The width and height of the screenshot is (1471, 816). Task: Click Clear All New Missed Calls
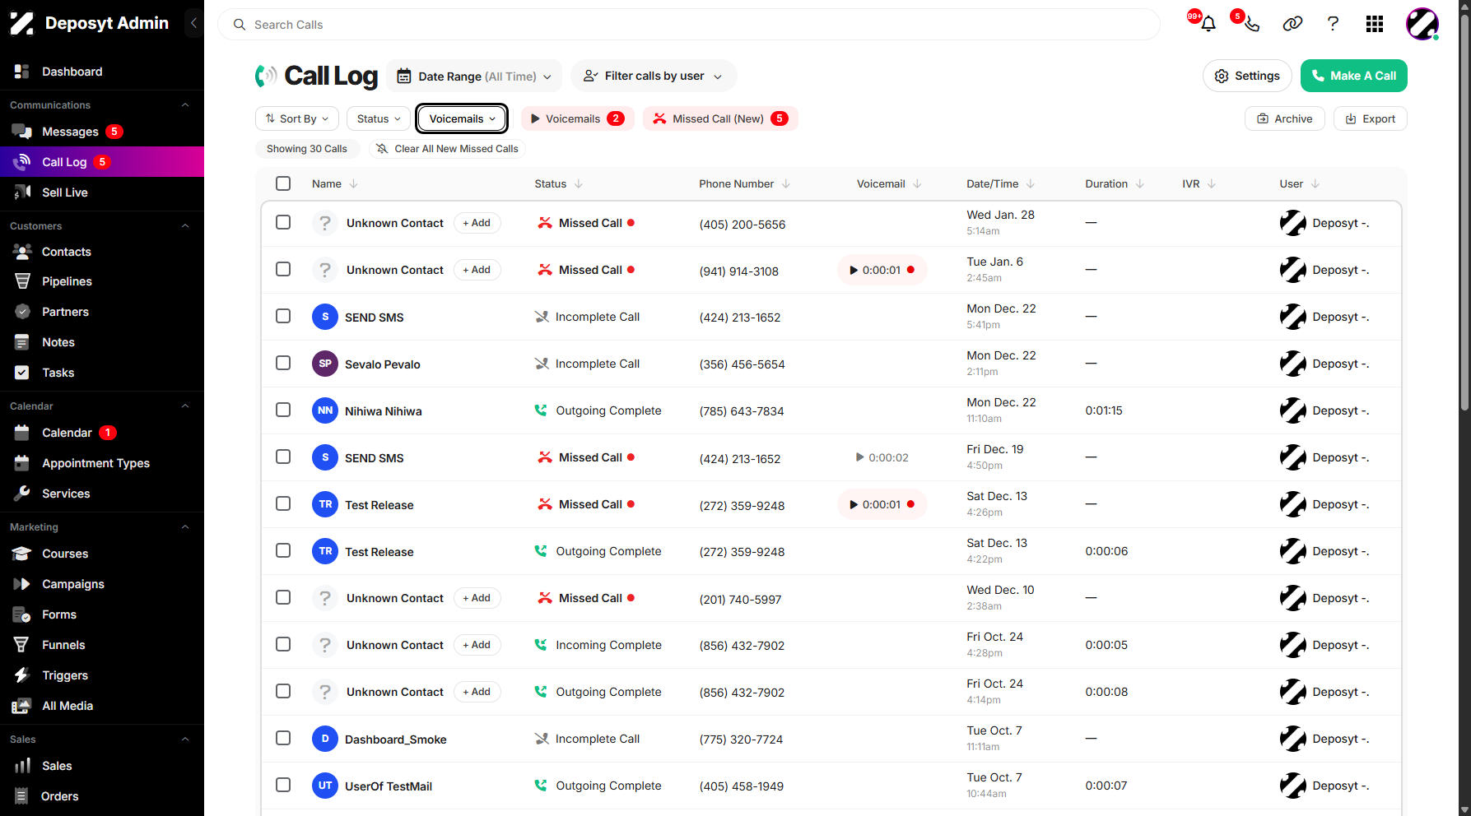point(447,149)
